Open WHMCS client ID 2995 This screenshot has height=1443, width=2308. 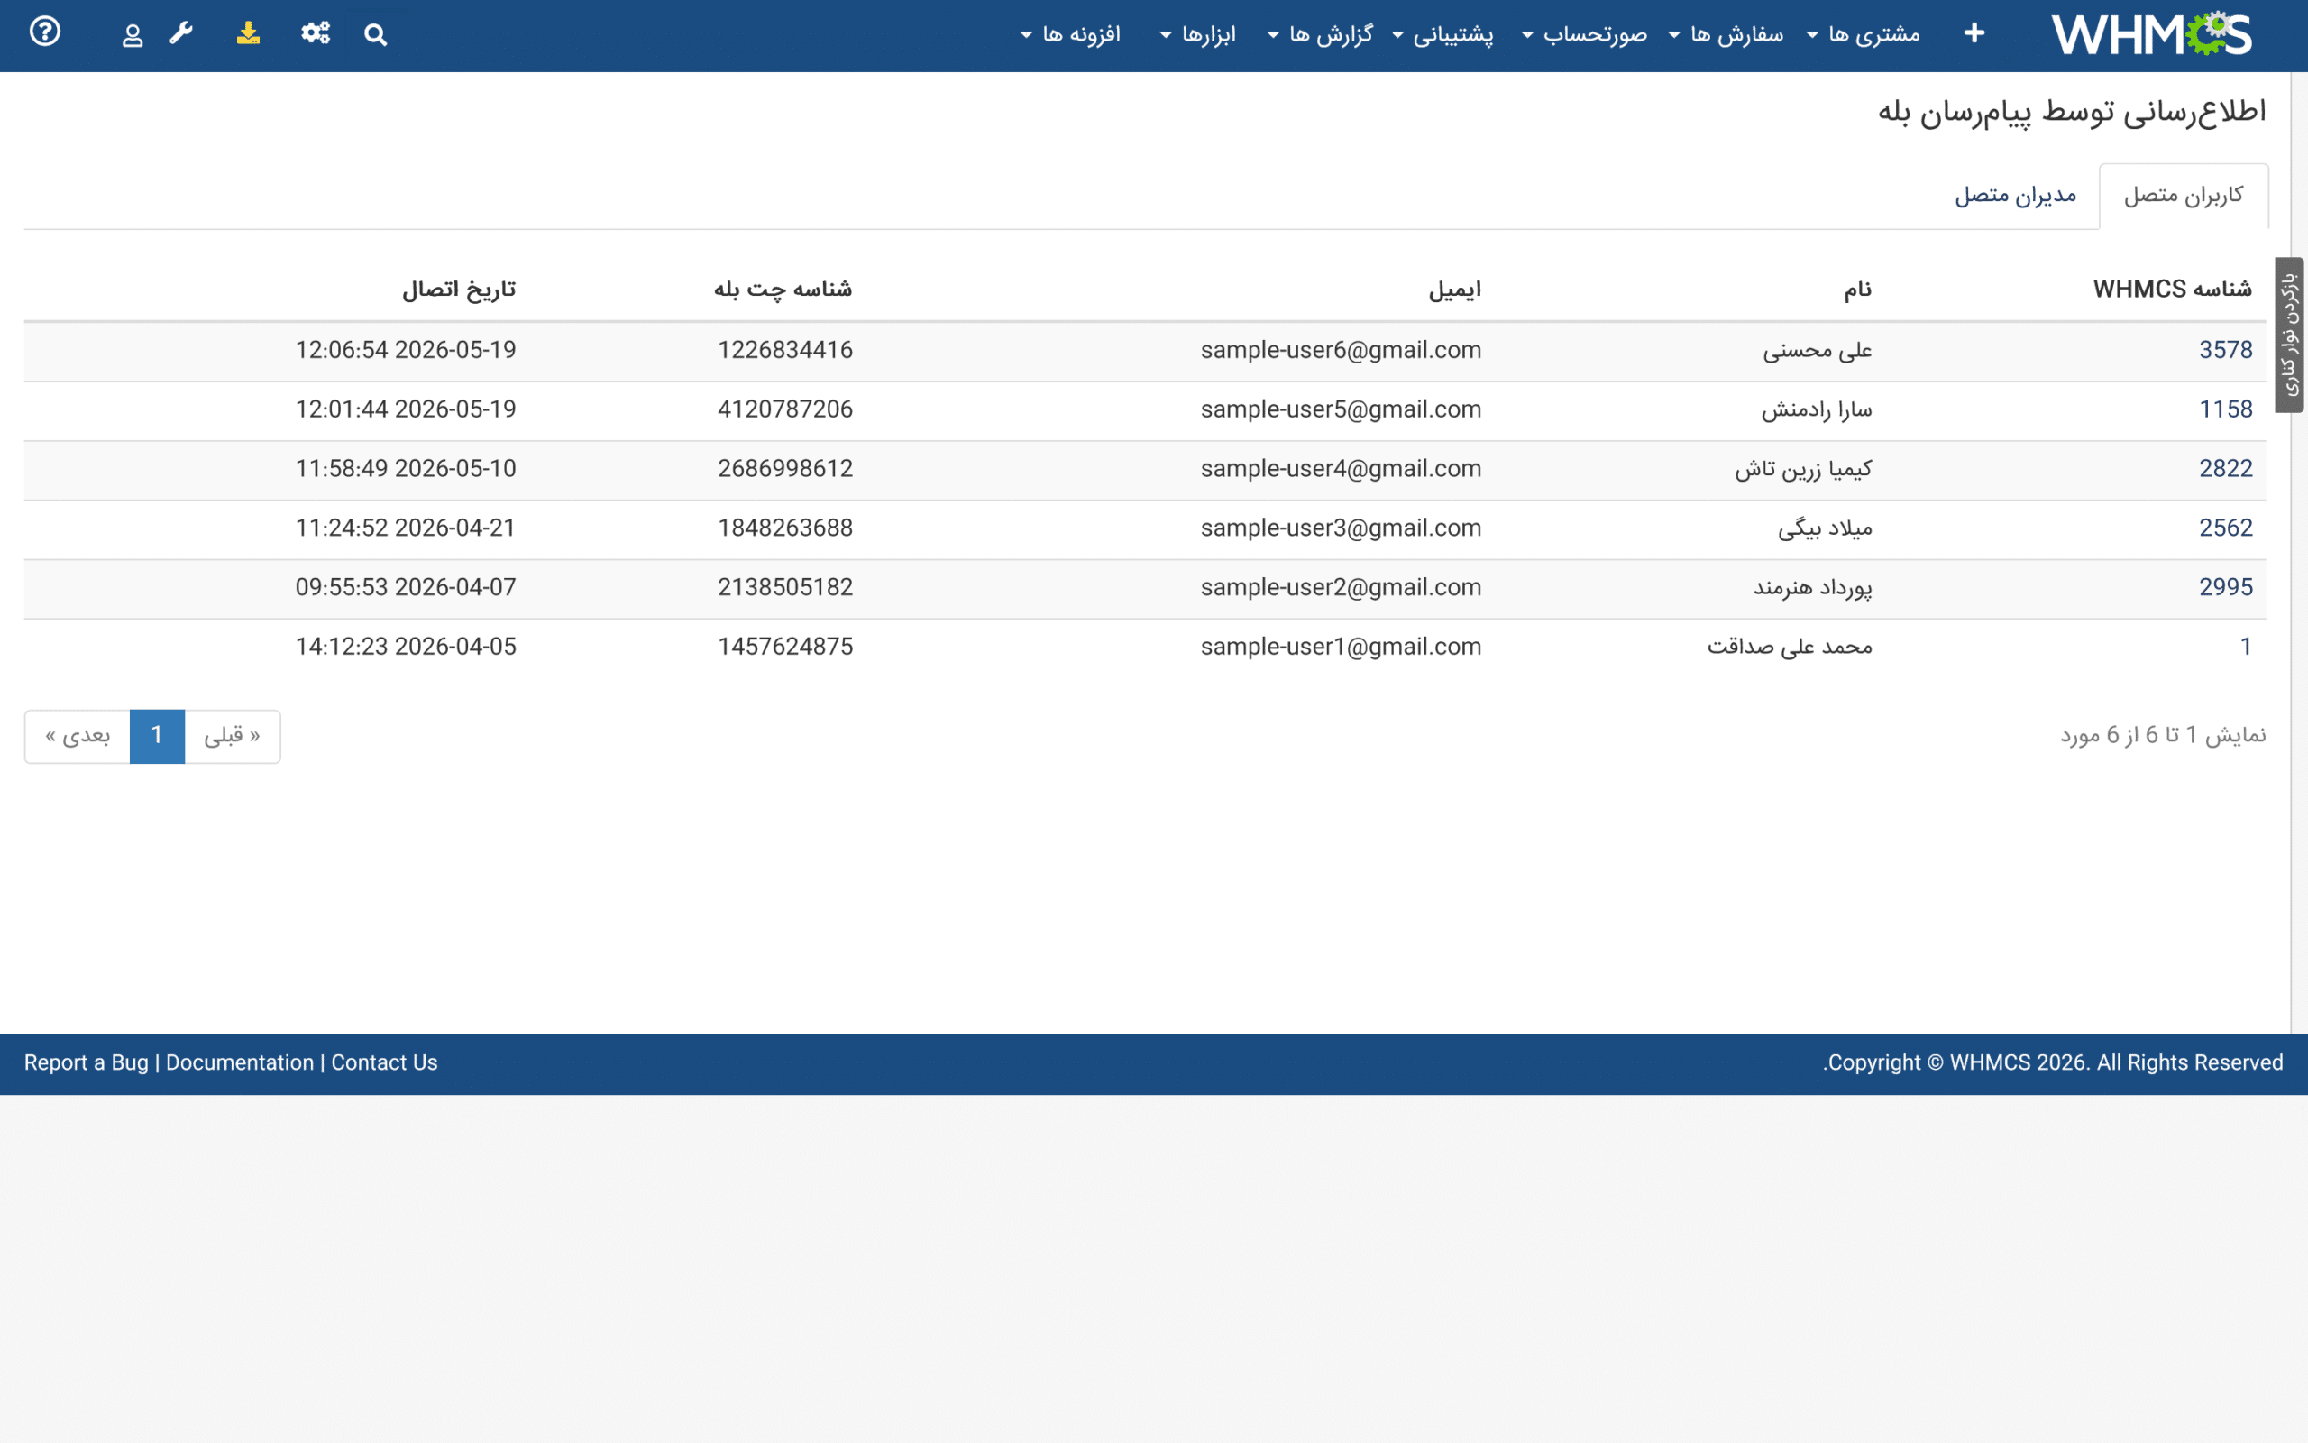[x=2225, y=587]
